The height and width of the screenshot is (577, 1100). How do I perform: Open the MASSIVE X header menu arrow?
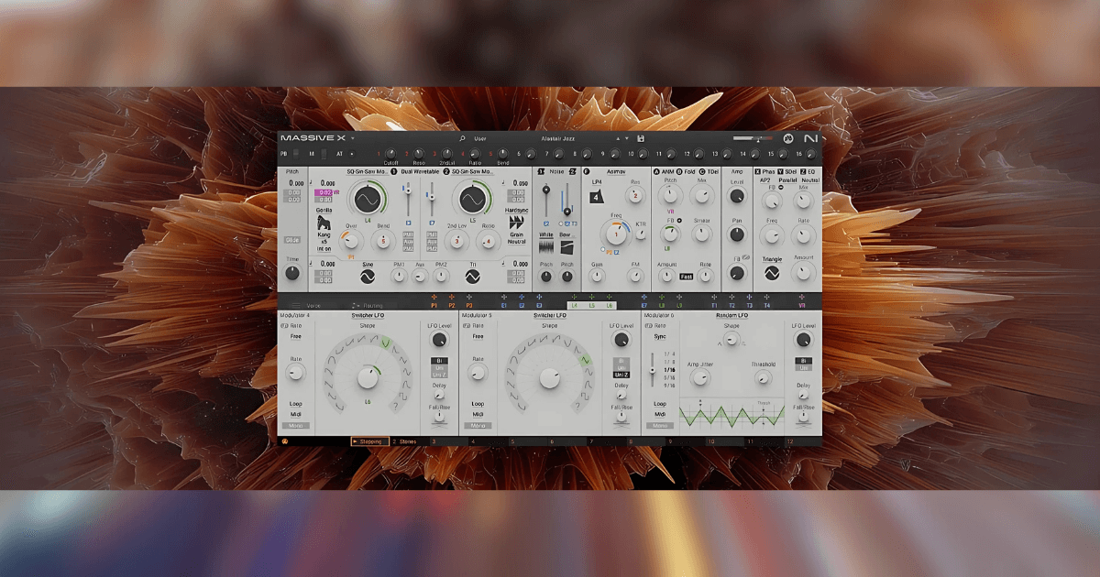(x=352, y=138)
